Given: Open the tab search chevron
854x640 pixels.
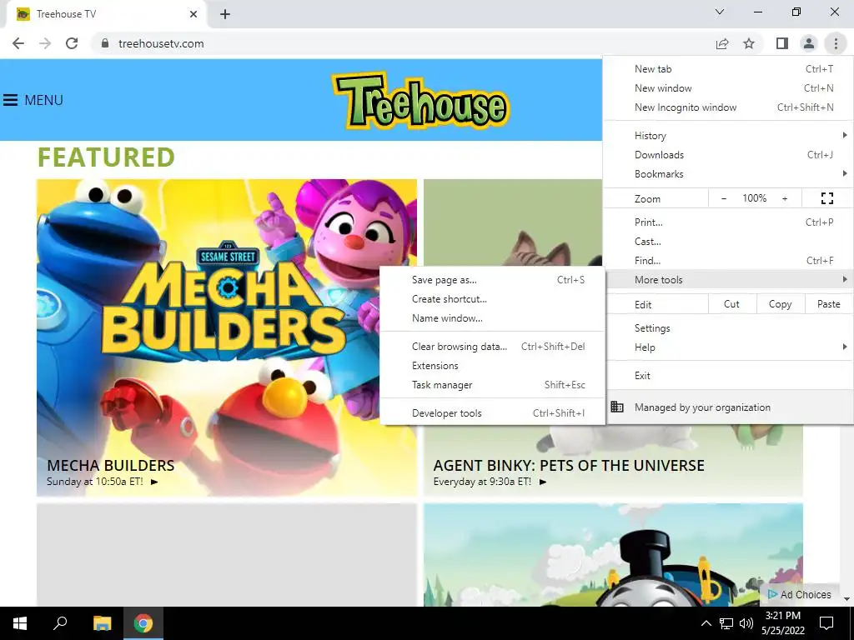Looking at the screenshot, I should 720,12.
